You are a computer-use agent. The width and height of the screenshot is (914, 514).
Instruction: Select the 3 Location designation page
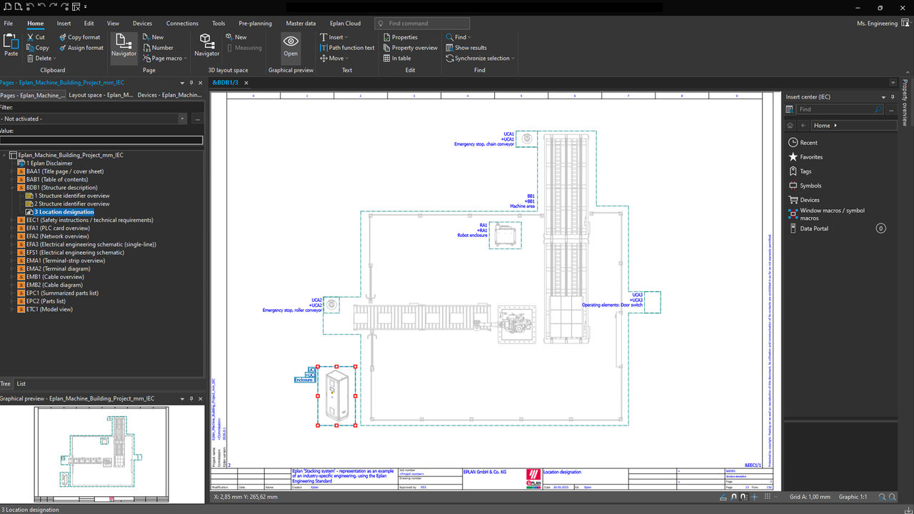click(62, 211)
